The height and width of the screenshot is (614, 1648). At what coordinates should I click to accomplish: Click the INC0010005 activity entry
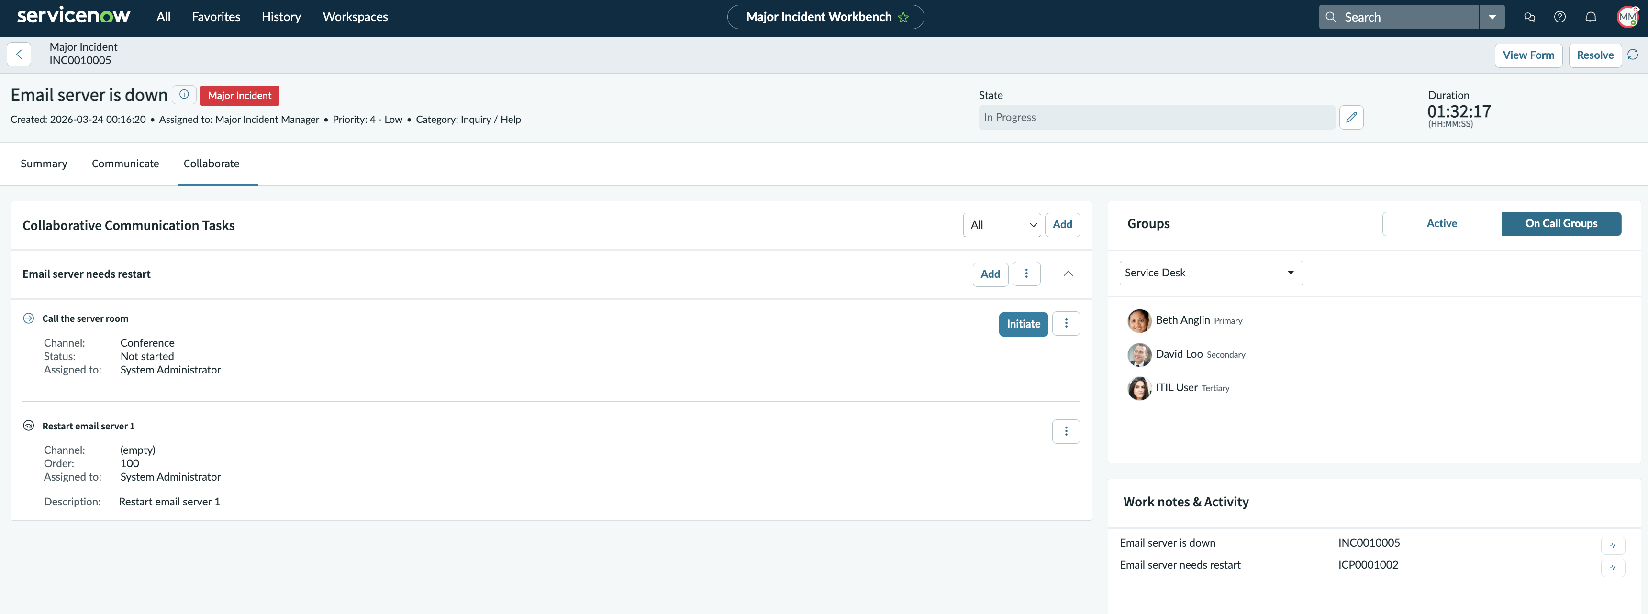point(1369,543)
